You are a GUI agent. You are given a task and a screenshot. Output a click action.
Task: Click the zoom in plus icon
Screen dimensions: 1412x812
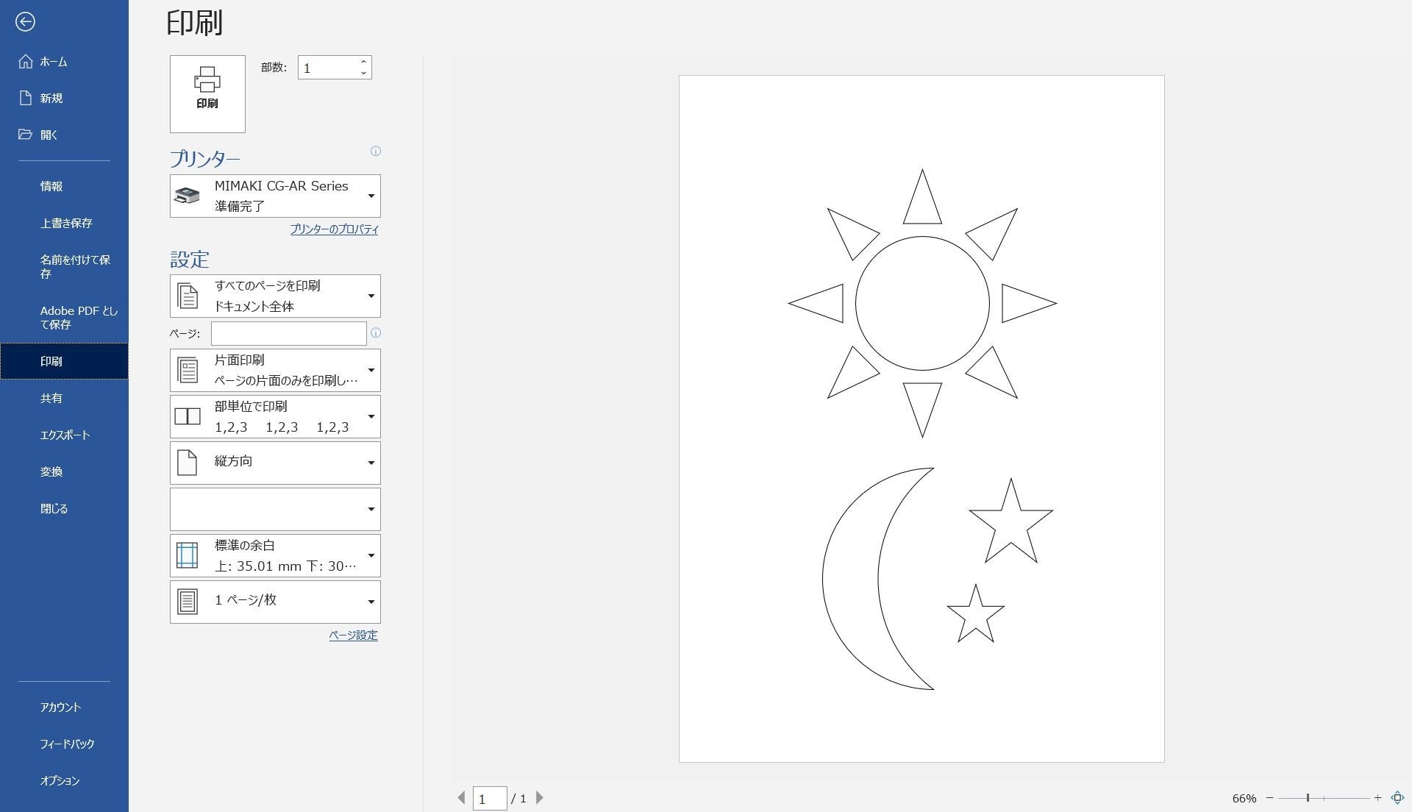pos(1377,798)
